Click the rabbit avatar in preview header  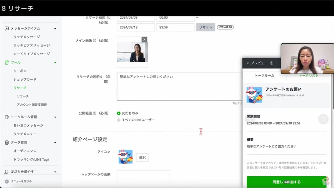coord(254,95)
